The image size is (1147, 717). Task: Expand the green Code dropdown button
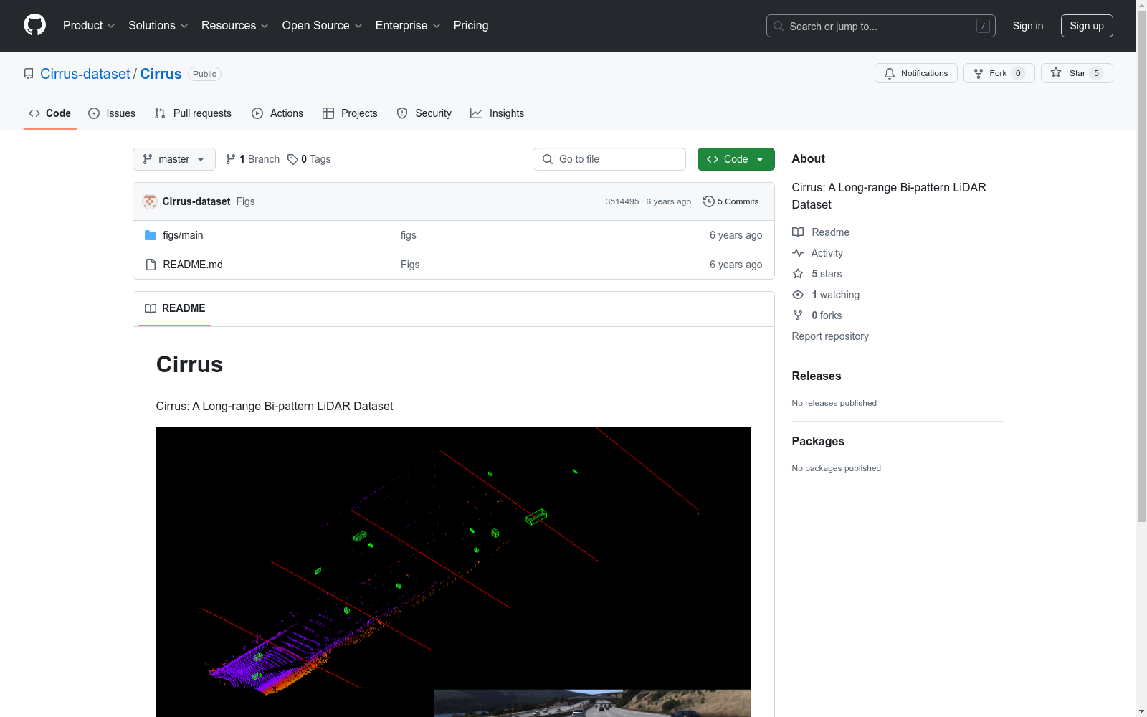pos(736,159)
